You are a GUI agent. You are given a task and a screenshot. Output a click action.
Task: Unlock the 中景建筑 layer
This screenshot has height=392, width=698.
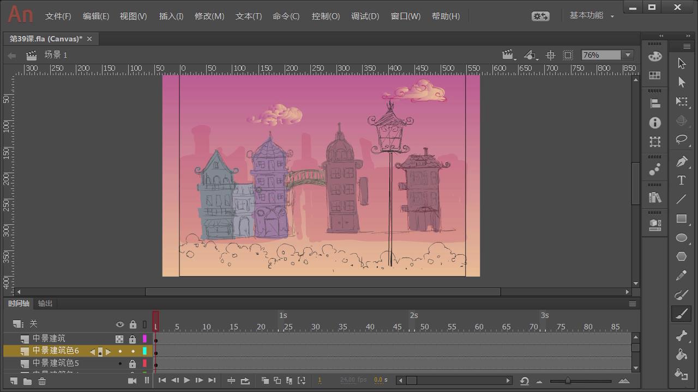point(133,339)
